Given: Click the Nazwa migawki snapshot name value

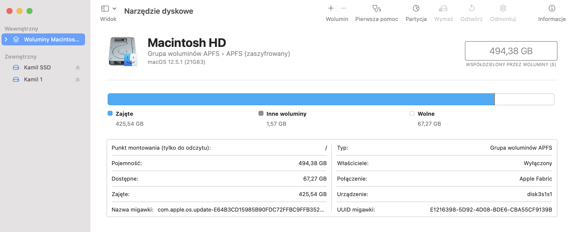Looking at the screenshot, I should 241,210.
